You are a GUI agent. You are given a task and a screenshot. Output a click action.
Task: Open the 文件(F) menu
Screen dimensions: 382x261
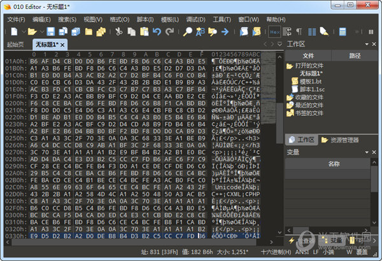[x=16, y=20]
